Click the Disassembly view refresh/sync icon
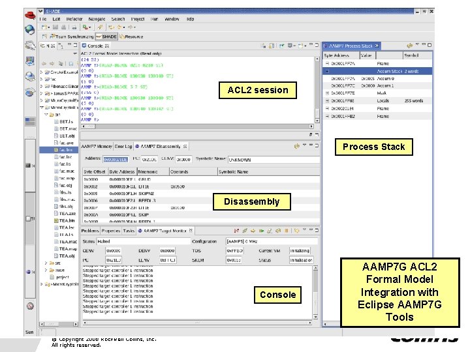This screenshot has width=470, height=352. tap(297, 146)
